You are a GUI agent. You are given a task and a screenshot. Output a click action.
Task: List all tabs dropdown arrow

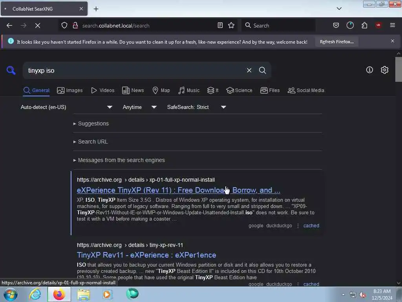[x=339, y=9]
